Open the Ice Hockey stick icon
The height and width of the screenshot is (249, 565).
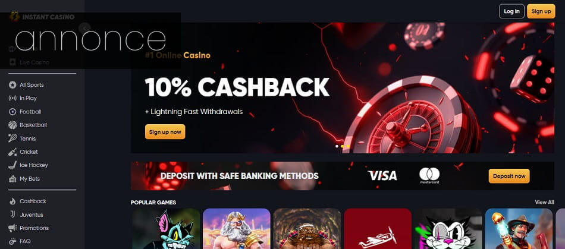click(12, 165)
